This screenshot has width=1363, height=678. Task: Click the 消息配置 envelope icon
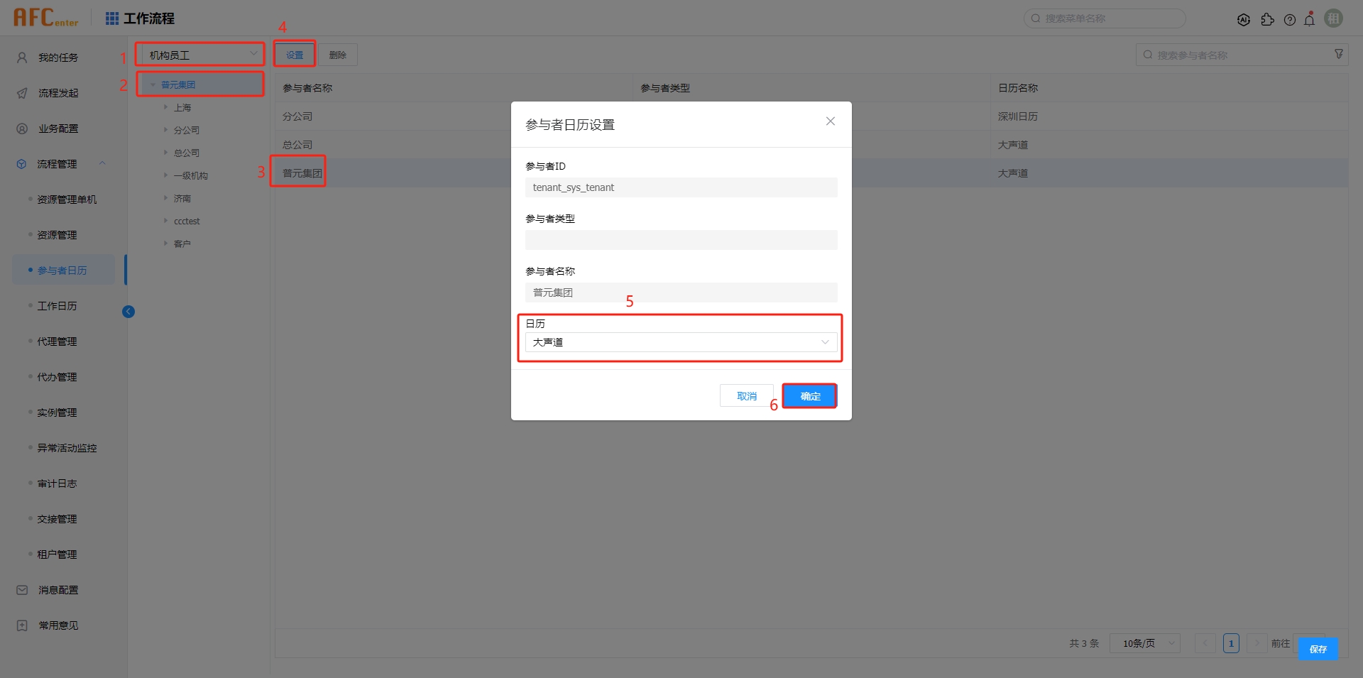pyautogui.click(x=22, y=590)
